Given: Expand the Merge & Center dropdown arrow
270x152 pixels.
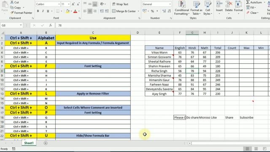Looking at the screenshot, I should coord(138,11).
